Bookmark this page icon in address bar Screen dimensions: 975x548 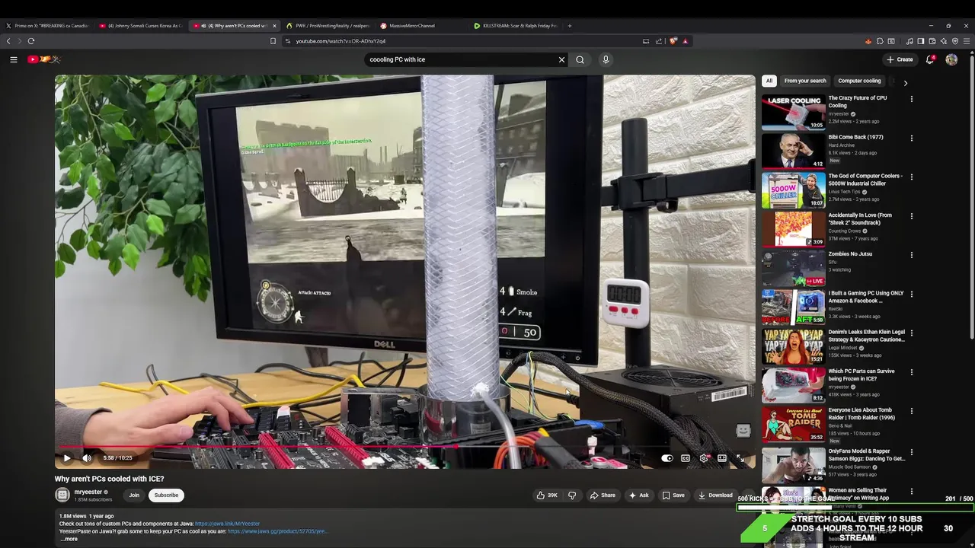click(273, 41)
